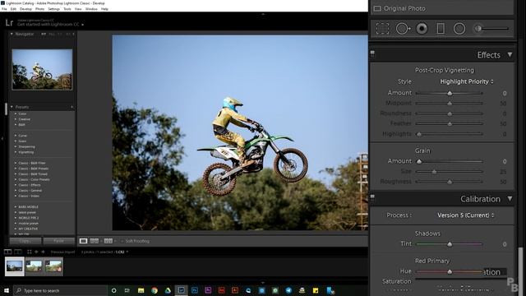Open Cortana from the taskbar

pyautogui.click(x=113, y=290)
